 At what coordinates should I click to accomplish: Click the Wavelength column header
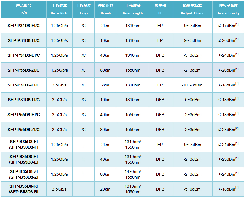pyautogui.click(x=133, y=9)
